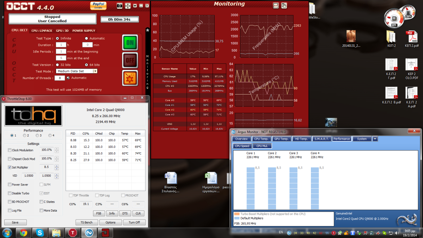
Task: Adjust Set Multiplier 8.5 stepper
Action: tap(56, 167)
